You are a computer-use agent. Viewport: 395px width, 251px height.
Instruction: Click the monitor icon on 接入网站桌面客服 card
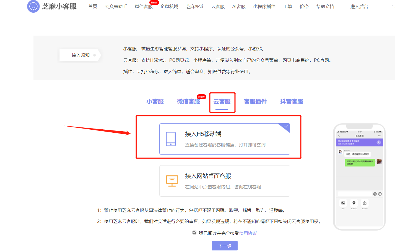click(172, 181)
